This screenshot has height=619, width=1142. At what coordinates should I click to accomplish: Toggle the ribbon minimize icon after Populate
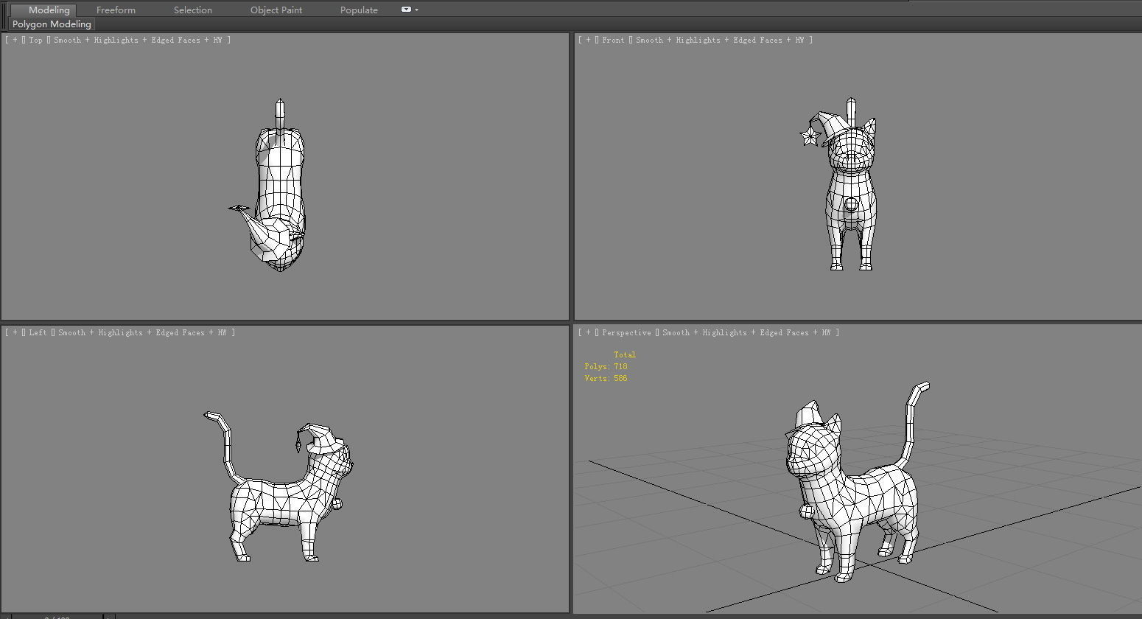coord(406,10)
